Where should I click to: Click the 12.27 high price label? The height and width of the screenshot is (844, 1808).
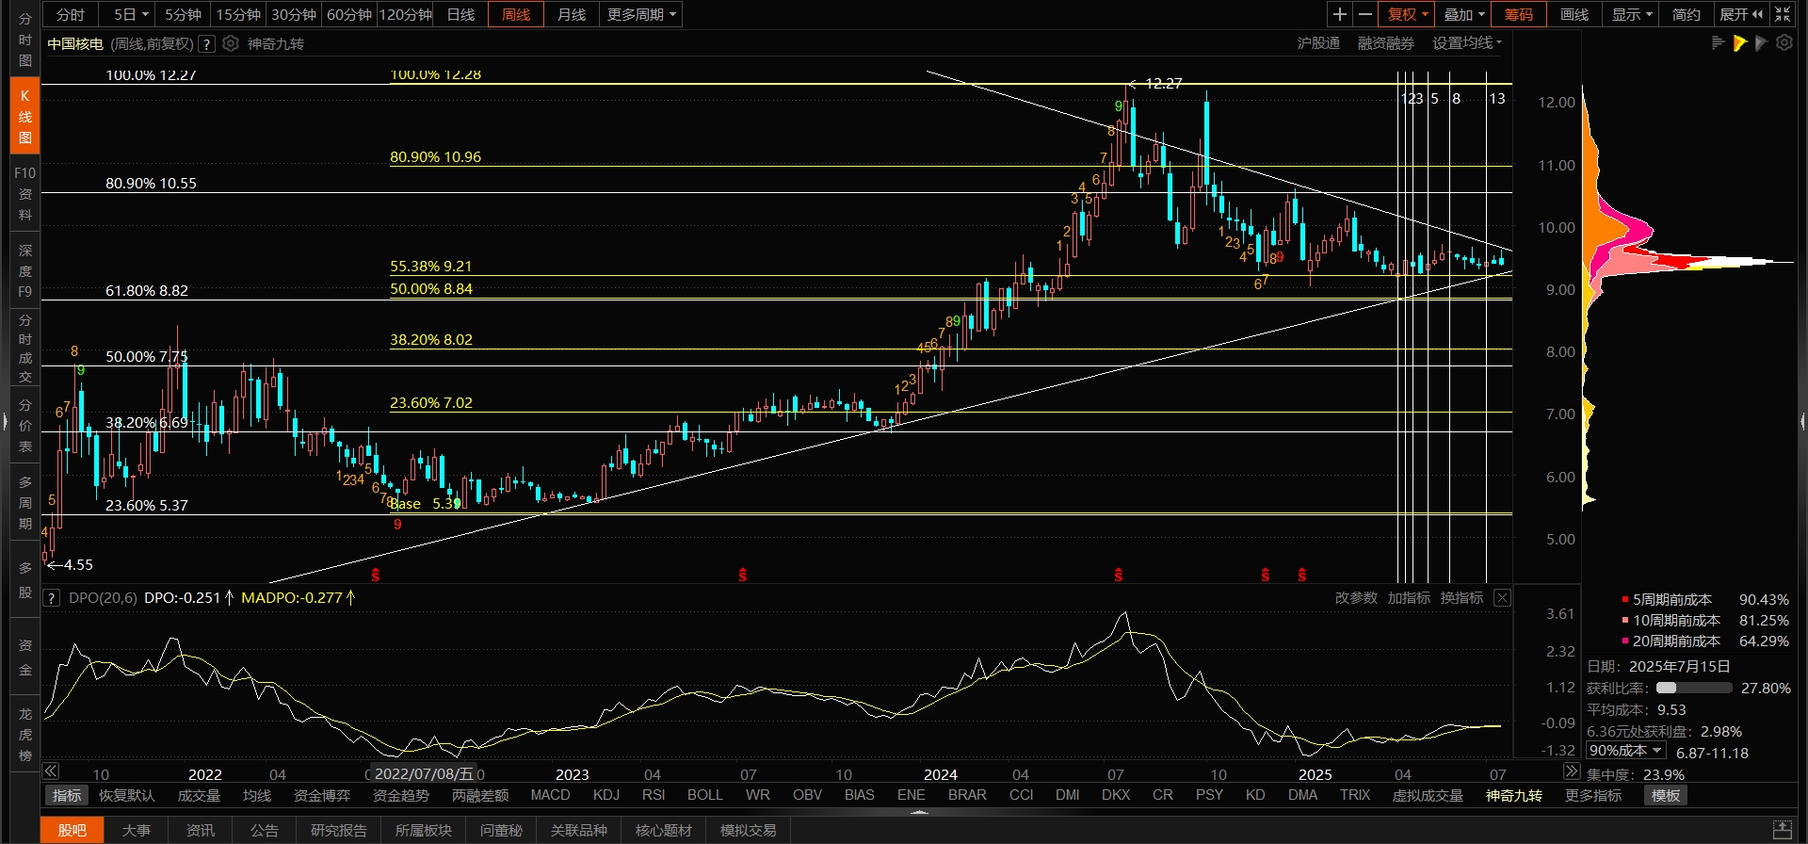click(x=1163, y=83)
